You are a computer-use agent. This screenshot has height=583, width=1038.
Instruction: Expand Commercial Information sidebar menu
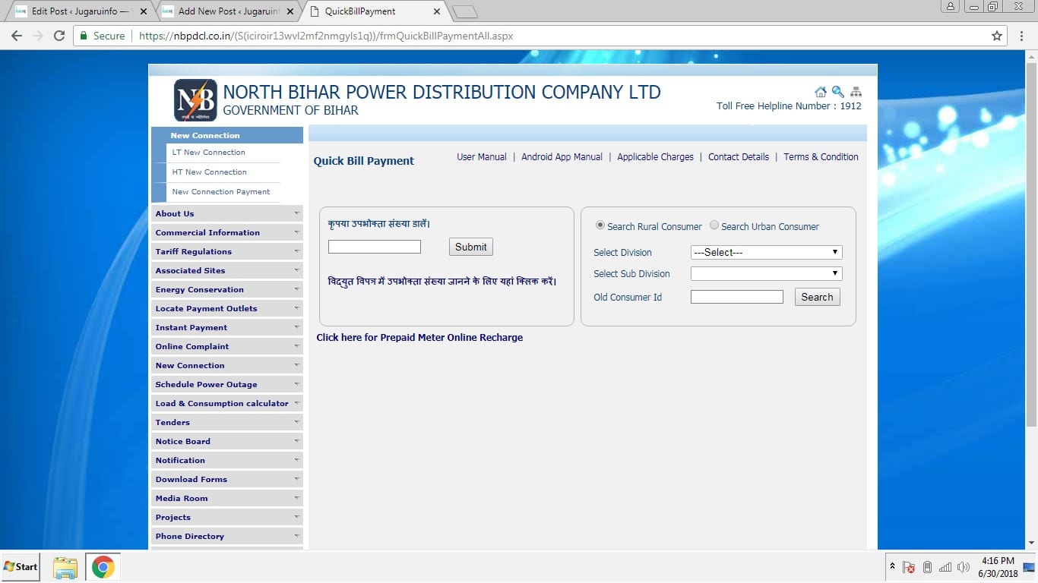tap(226, 232)
